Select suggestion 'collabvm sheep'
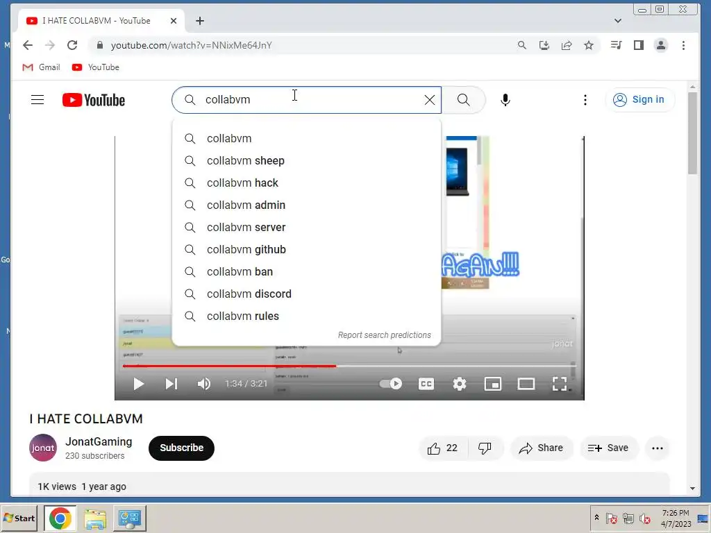The width and height of the screenshot is (711, 533). pos(306,161)
